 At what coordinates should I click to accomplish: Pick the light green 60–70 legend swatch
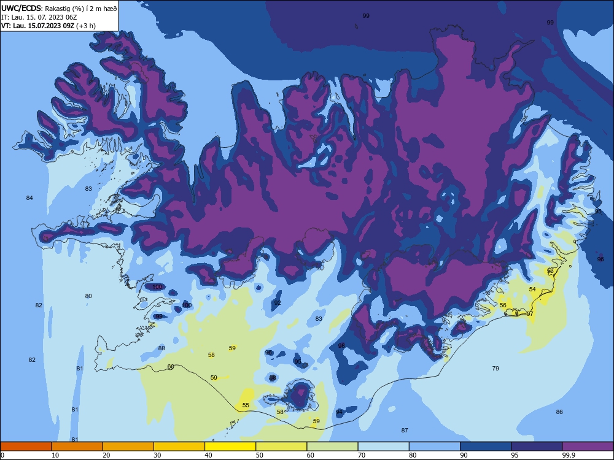332,447
